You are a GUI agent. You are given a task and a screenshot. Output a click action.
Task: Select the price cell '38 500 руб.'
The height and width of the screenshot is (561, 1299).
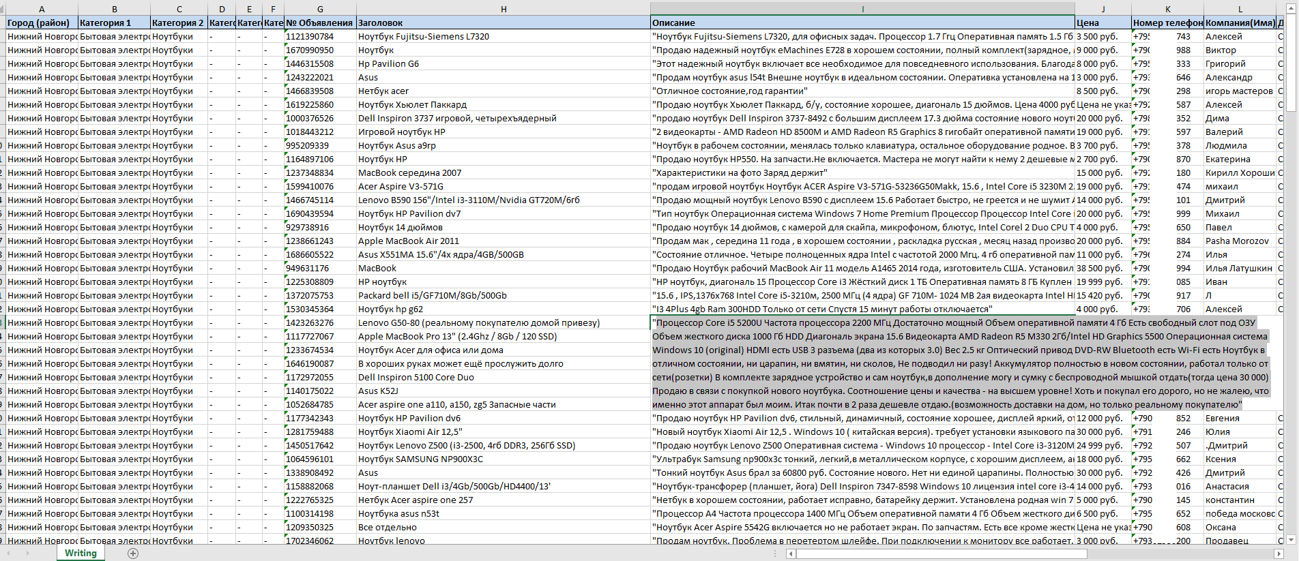point(1103,268)
